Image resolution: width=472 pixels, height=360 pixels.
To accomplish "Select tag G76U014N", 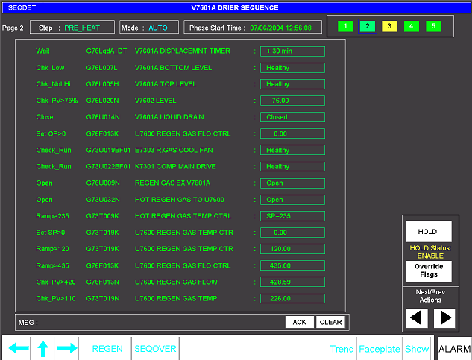I will (x=103, y=117).
